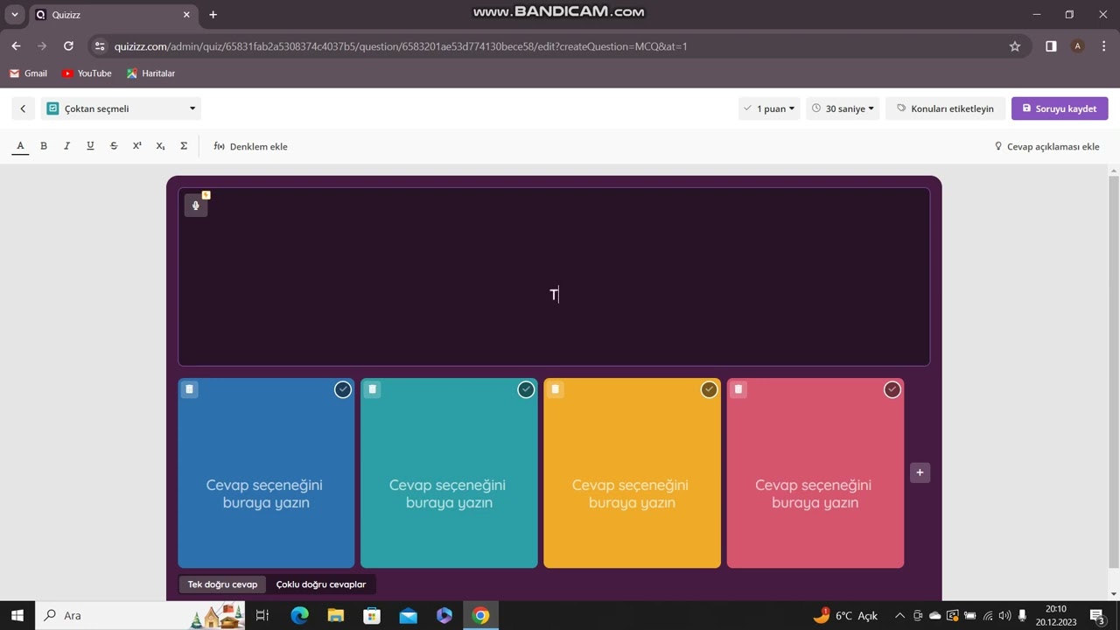Toggle underline formatting
Viewport: 1120px width, 630px height.
(90, 146)
